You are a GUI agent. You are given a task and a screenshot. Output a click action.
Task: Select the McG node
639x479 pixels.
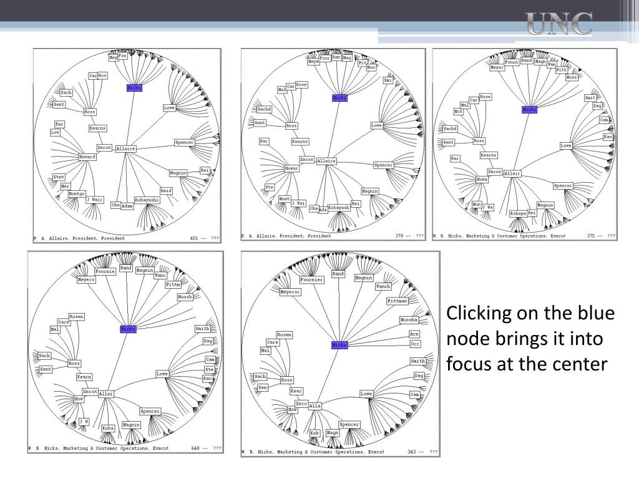click(459, 111)
